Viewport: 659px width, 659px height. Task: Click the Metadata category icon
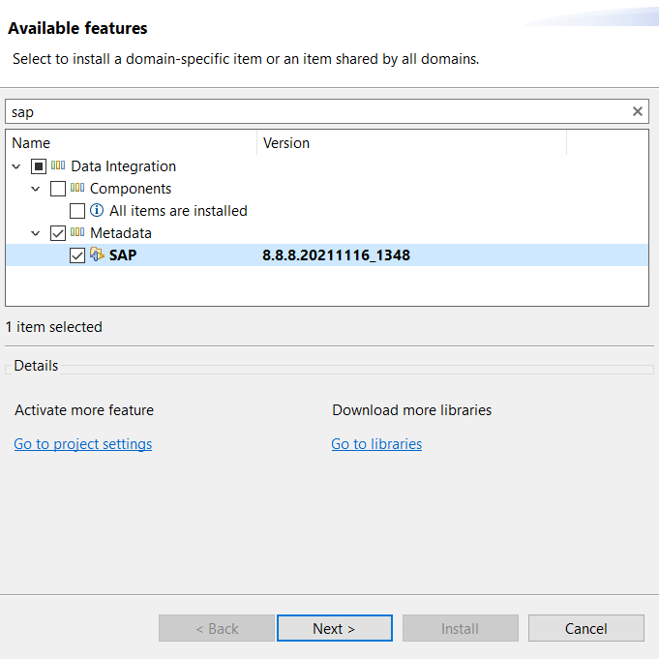point(77,233)
